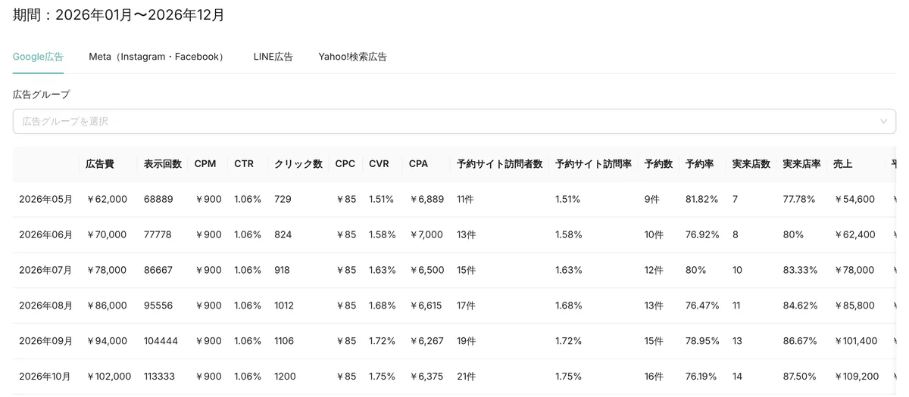Select the 2026年08月 row label
This screenshot has width=909, height=397.
(45, 306)
